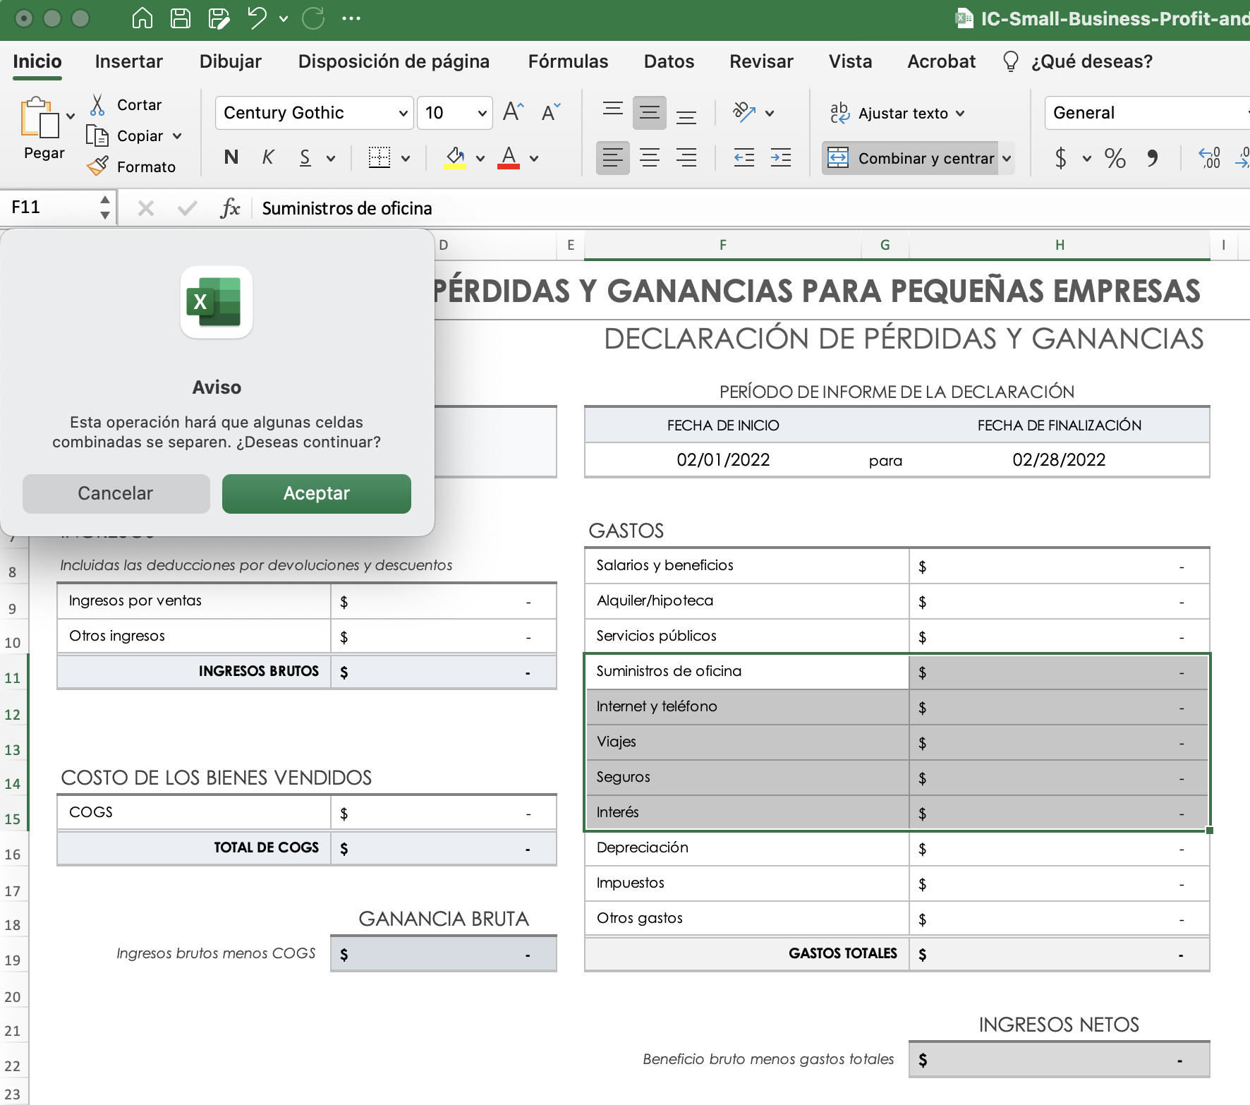The height and width of the screenshot is (1105, 1250).
Task: Open the Acrobat tab
Action: (941, 61)
